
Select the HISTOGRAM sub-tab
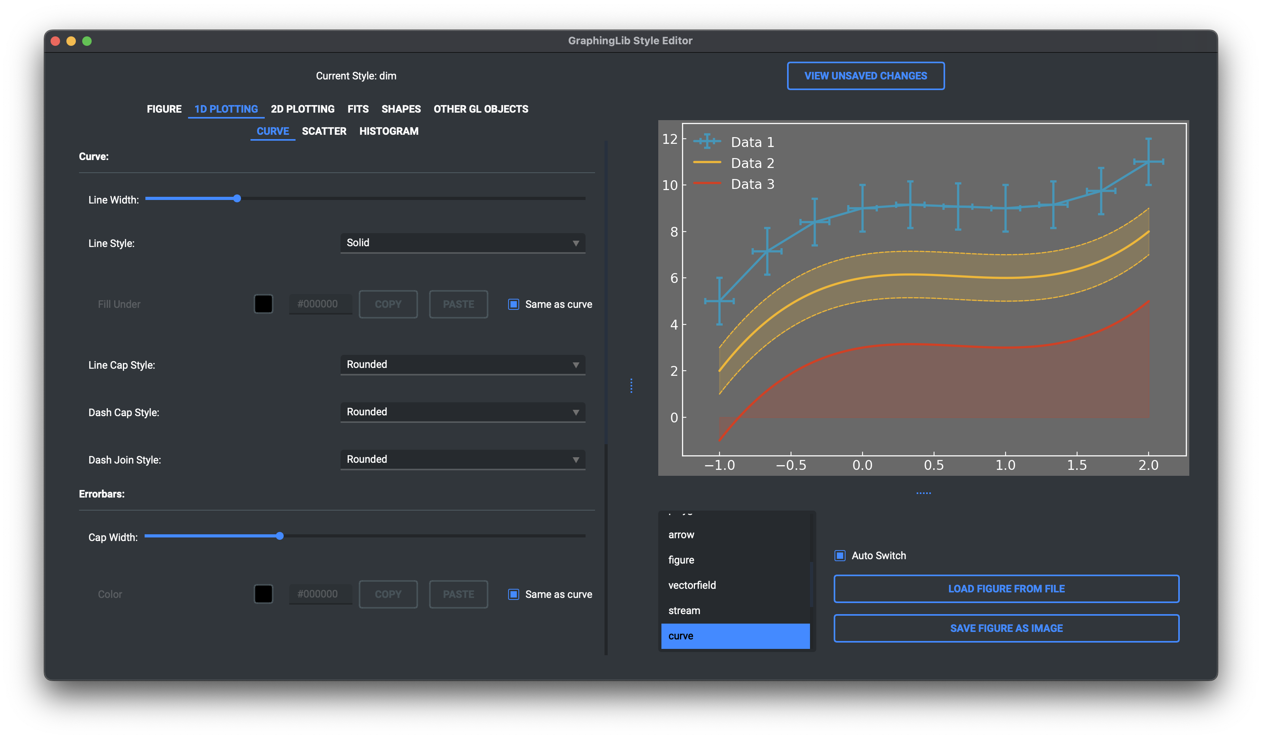(x=389, y=131)
